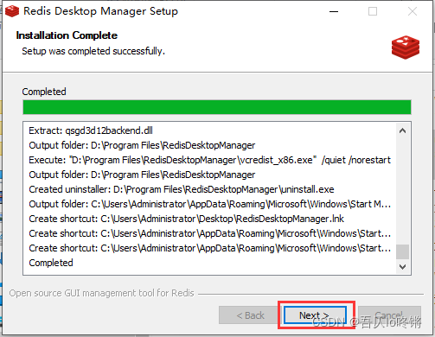This screenshot has height=337, width=435.
Task: Close the setup window
Action: [x=413, y=11]
